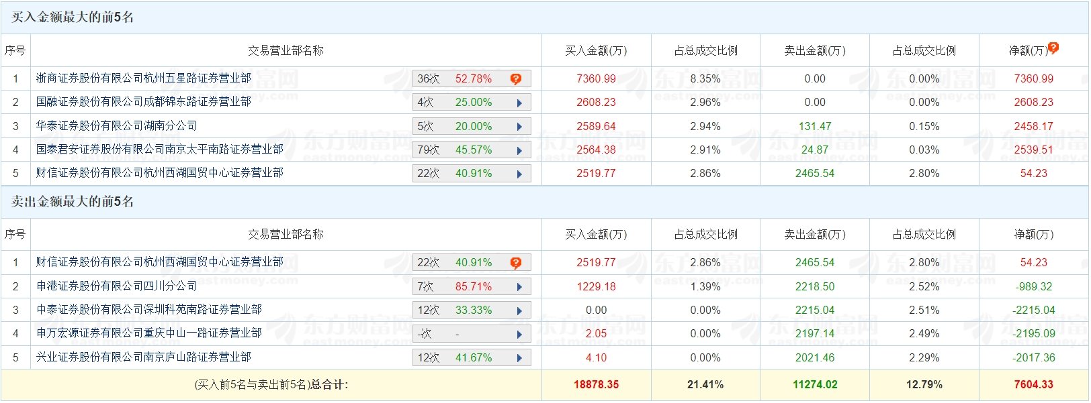
Task: Click net amount -2215.04 cell
Action: (1034, 310)
